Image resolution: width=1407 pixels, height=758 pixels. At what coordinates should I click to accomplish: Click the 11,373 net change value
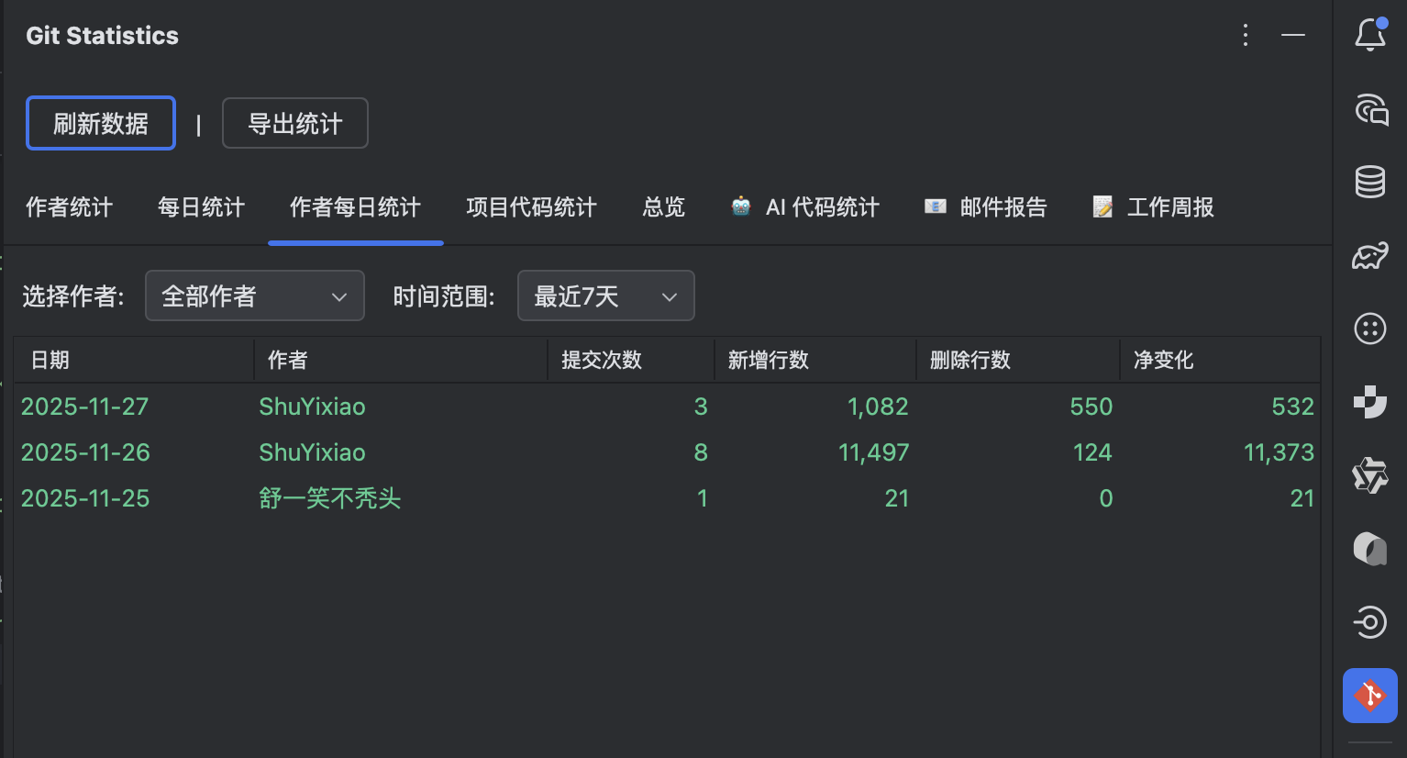[1280, 452]
